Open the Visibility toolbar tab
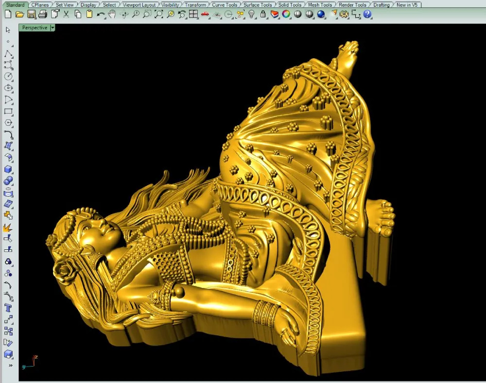 click(170, 5)
